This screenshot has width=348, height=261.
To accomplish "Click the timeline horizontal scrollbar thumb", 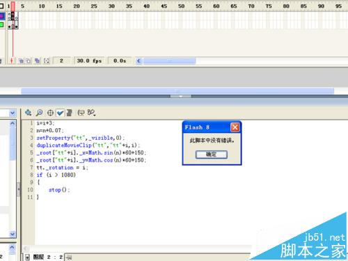I will tap(169, 61).
